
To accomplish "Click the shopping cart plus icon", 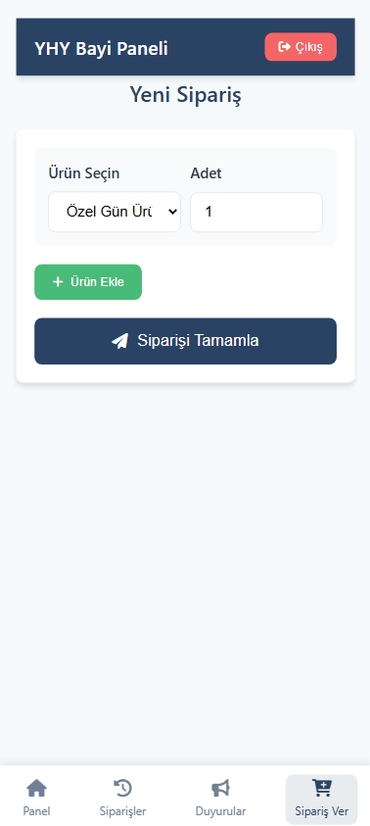I will [322, 789].
